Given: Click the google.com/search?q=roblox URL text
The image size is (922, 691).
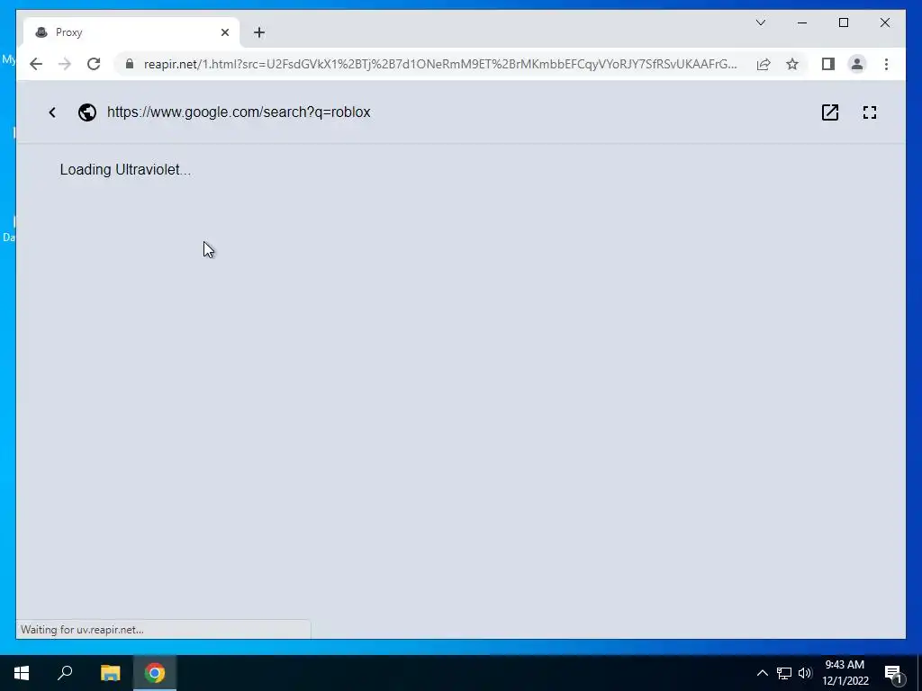Looking at the screenshot, I should 239,112.
